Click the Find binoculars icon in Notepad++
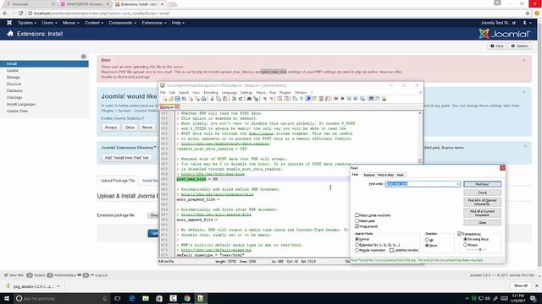542x304 pixels. (x=249, y=99)
